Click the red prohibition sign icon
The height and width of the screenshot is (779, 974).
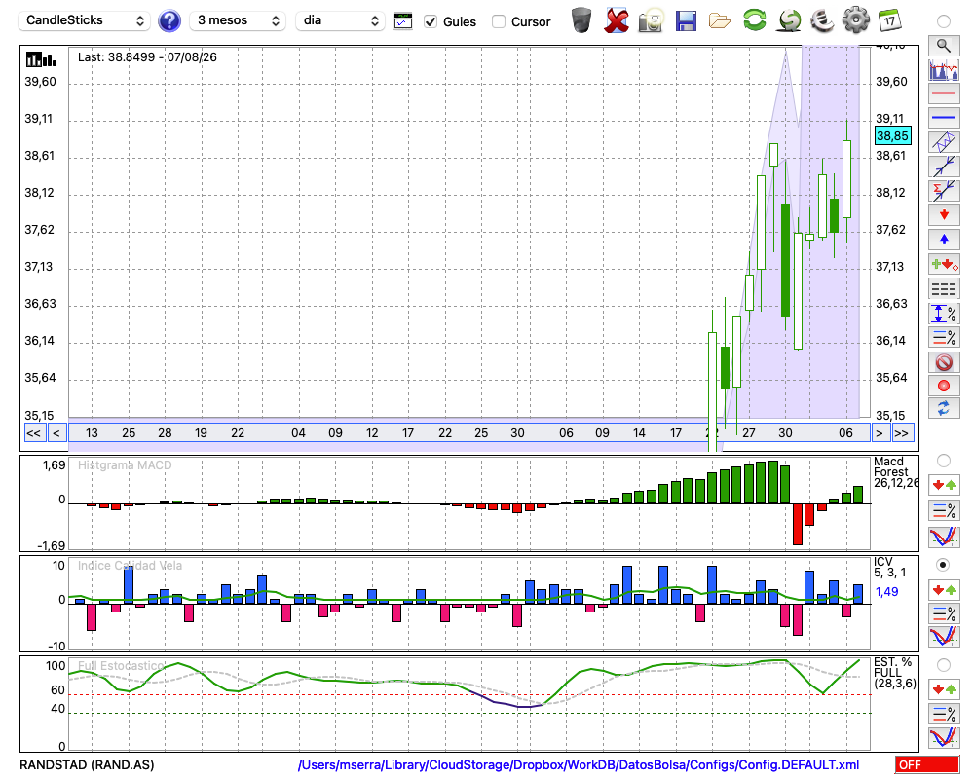click(944, 362)
